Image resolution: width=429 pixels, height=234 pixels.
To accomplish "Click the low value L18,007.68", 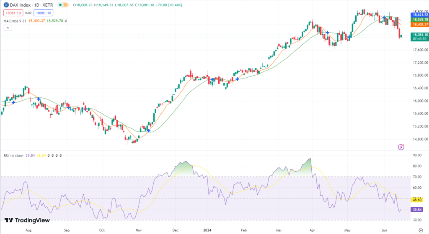I will [x=124, y=5].
